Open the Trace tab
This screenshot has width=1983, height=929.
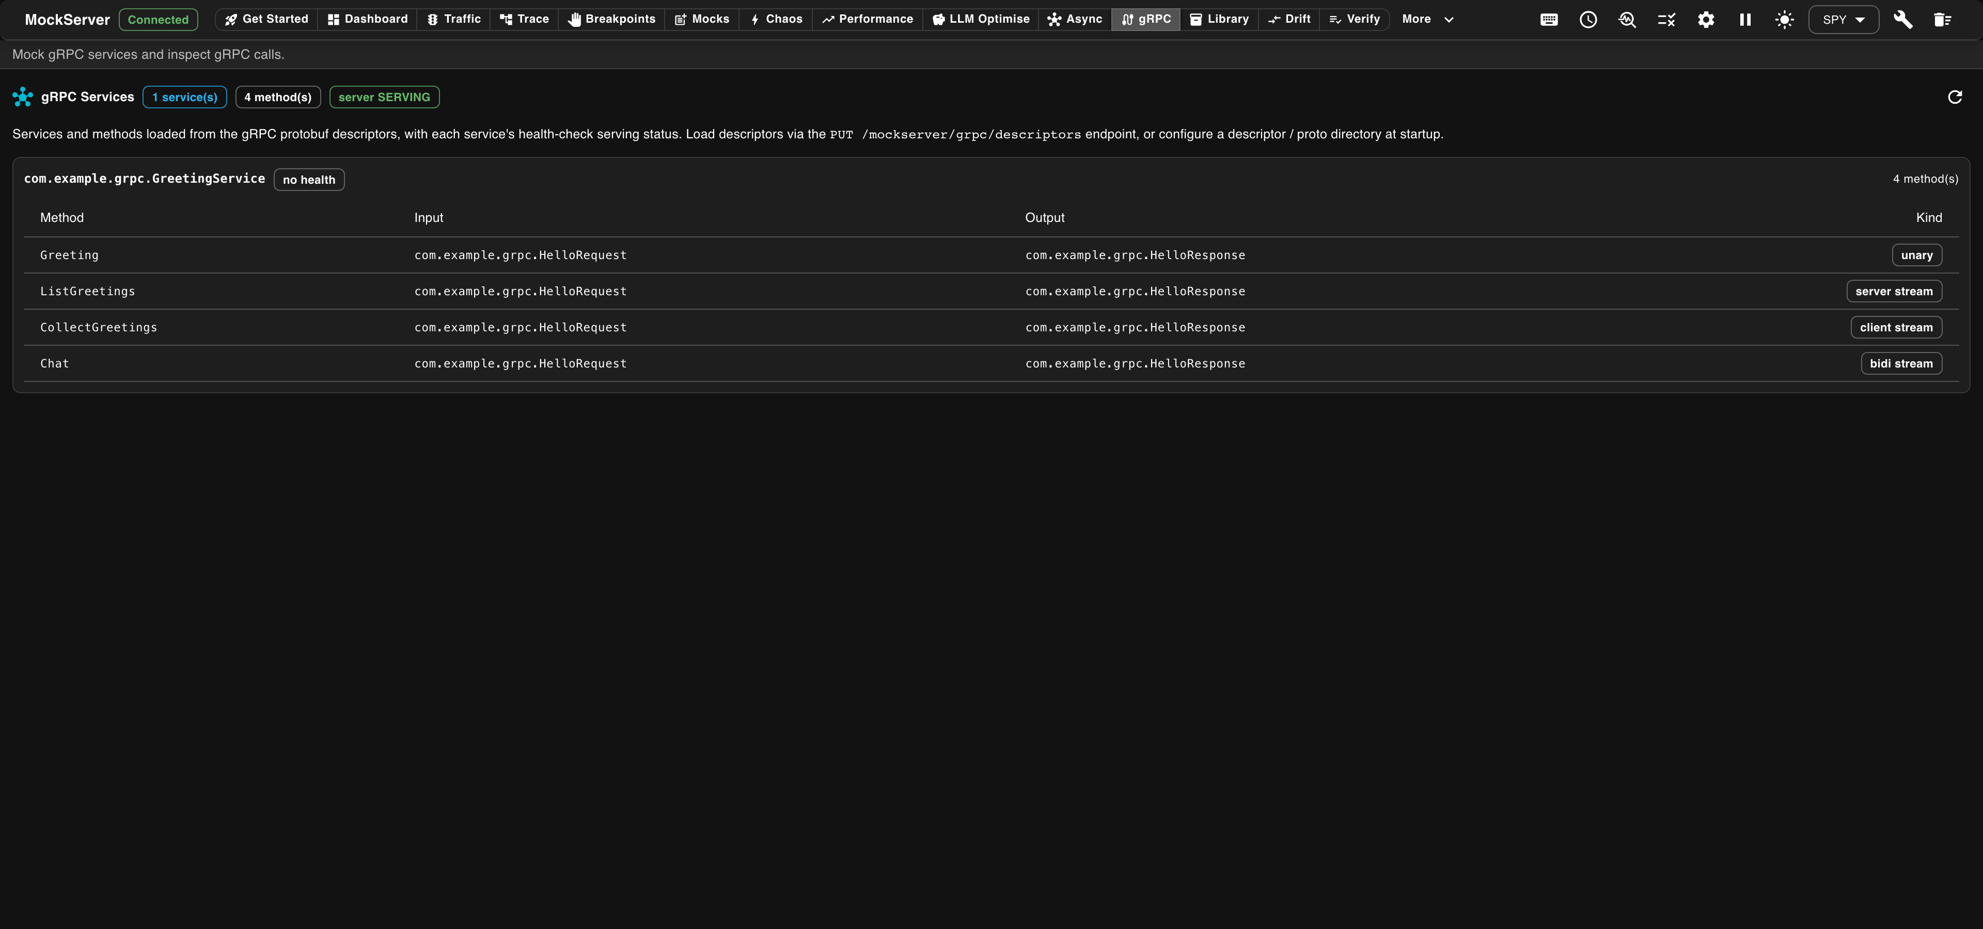(524, 19)
